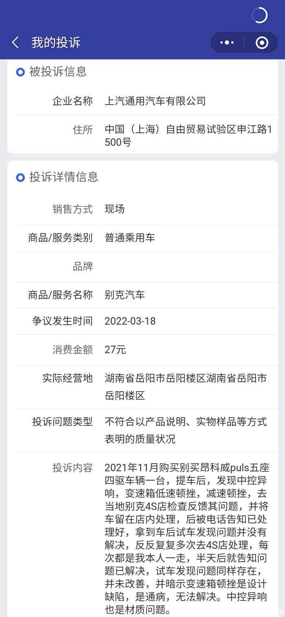The width and height of the screenshot is (285, 617).
Task: Tap the 我的投诉 page title
Action: click(56, 42)
